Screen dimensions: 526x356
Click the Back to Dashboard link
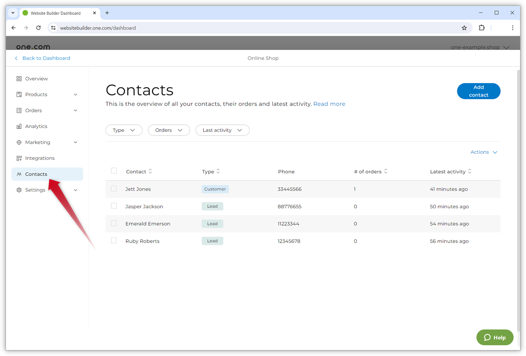(x=42, y=58)
